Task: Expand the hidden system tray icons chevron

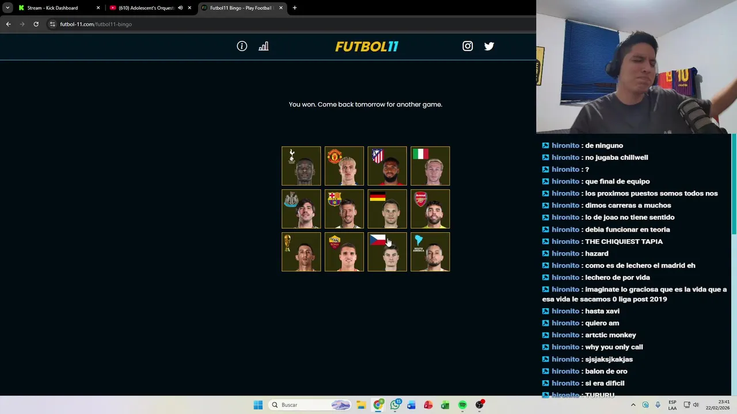Action: (x=633, y=405)
